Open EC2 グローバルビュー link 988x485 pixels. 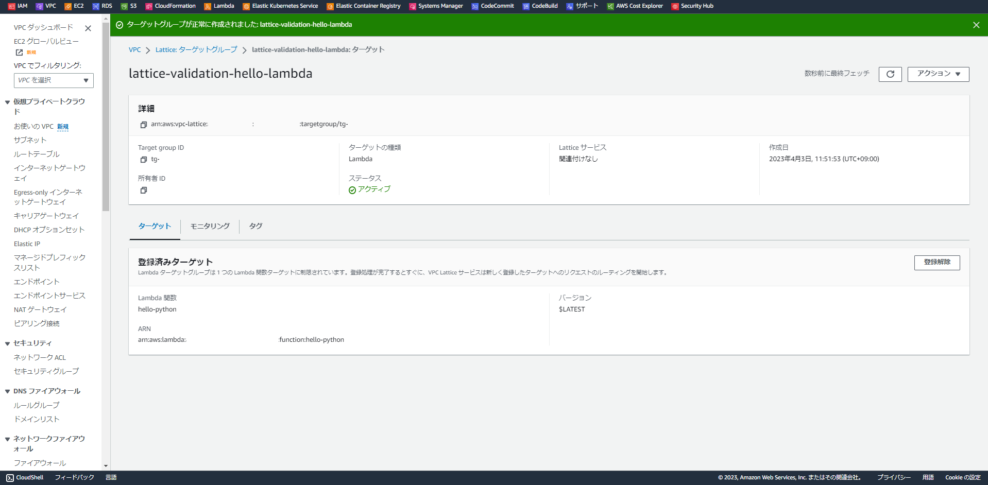46,42
